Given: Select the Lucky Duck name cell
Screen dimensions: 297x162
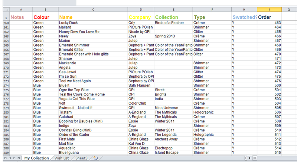Looking at the screenshot, I should [93, 23].
